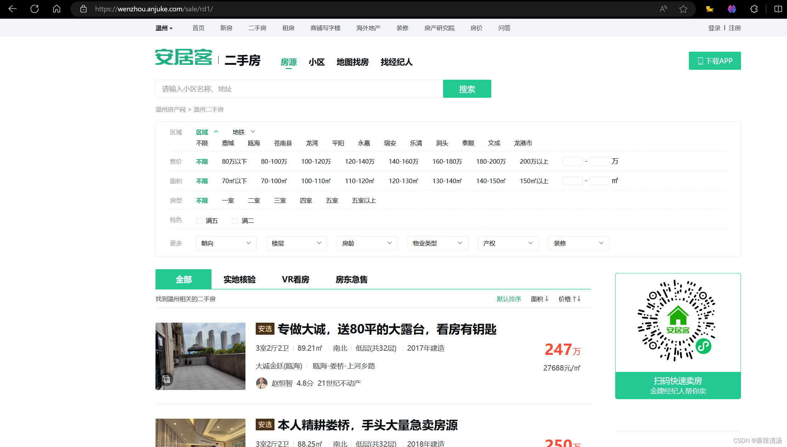
Task: Open the purple brain extension icon
Action: [x=732, y=9]
